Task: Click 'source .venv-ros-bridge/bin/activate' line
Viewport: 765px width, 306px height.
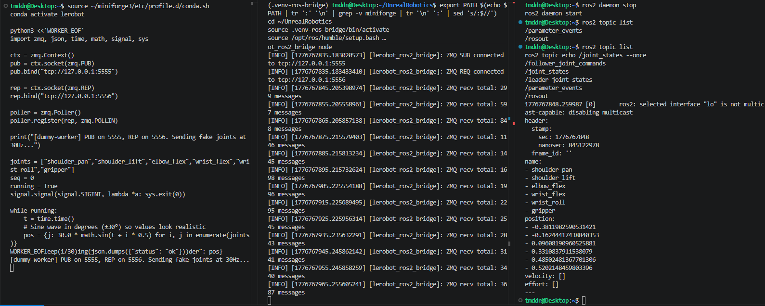Action: [328, 29]
